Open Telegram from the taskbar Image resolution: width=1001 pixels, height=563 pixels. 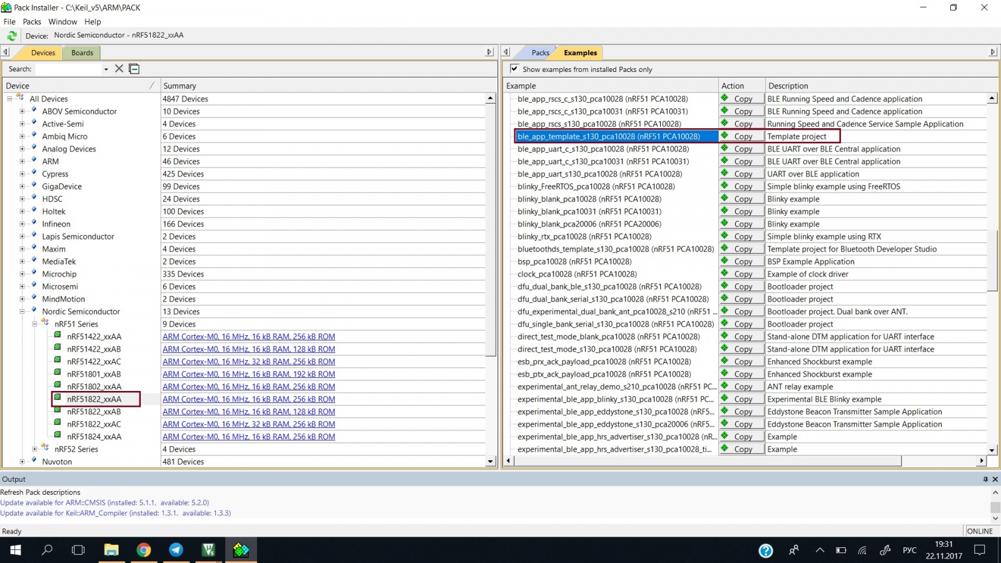pyautogui.click(x=176, y=550)
